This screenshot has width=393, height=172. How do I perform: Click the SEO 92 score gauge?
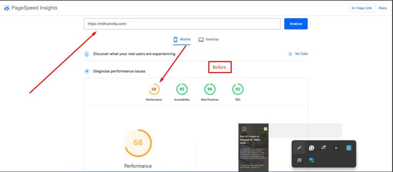238,89
